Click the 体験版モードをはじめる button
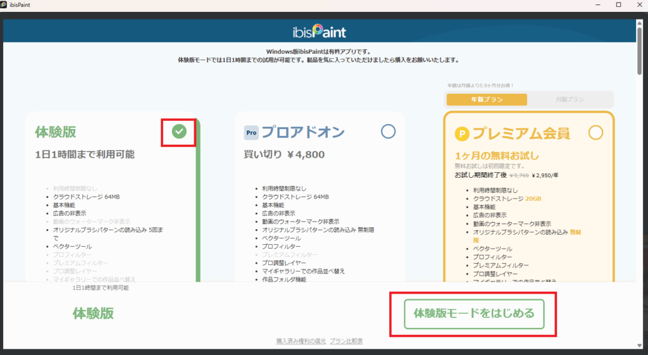 tap(474, 314)
